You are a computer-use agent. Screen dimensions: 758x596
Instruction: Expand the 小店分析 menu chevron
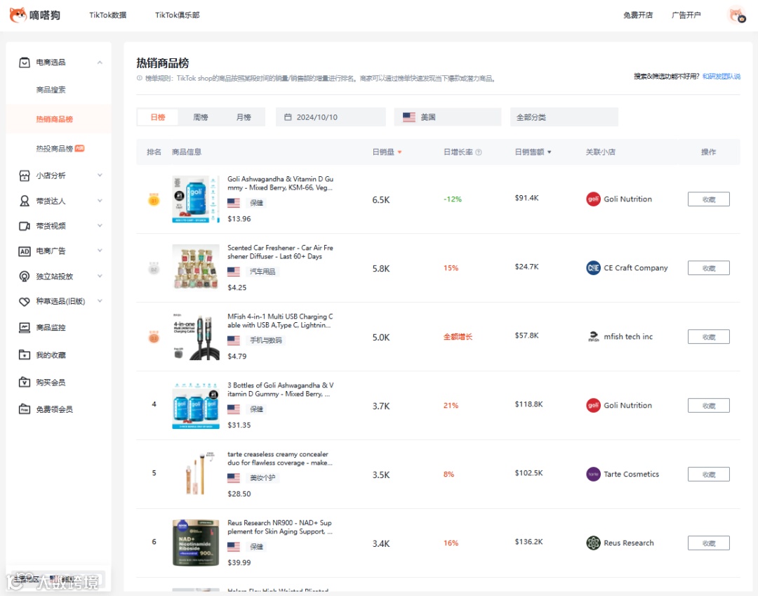(100, 175)
